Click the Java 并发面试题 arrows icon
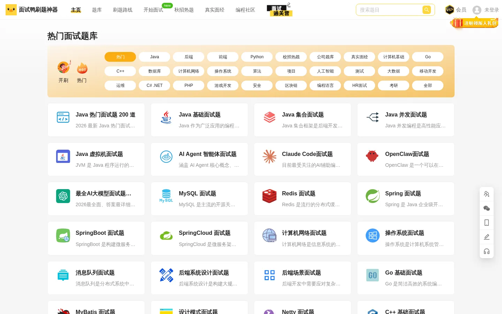This screenshot has width=502, height=314. coord(373,117)
